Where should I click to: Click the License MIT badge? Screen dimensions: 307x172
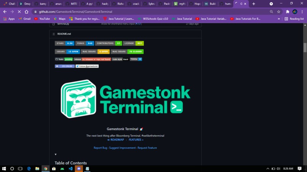[133, 43]
